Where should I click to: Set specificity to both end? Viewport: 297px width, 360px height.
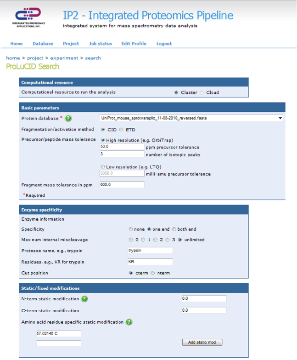[x=174, y=229]
